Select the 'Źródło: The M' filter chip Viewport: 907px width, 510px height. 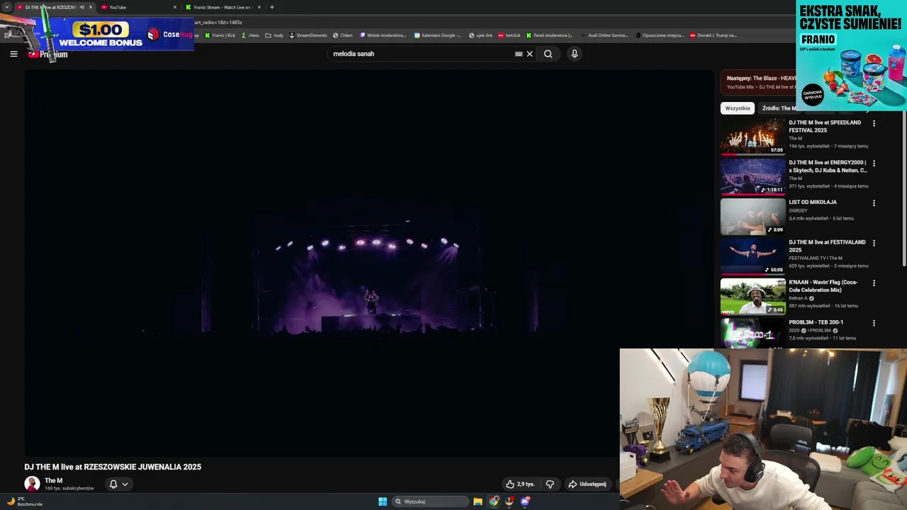click(779, 108)
